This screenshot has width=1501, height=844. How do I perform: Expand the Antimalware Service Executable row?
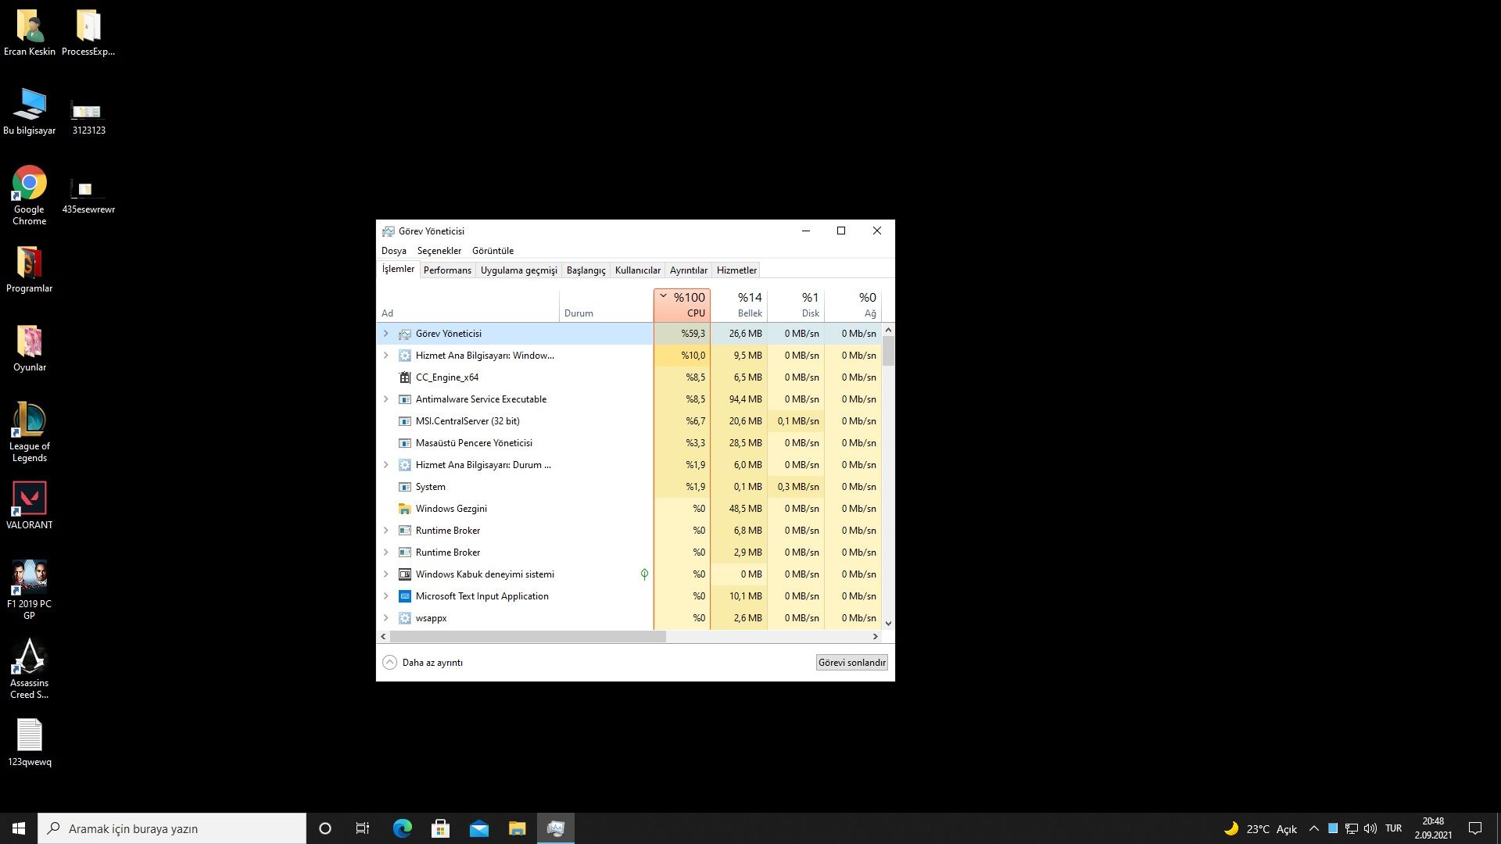[x=385, y=399]
